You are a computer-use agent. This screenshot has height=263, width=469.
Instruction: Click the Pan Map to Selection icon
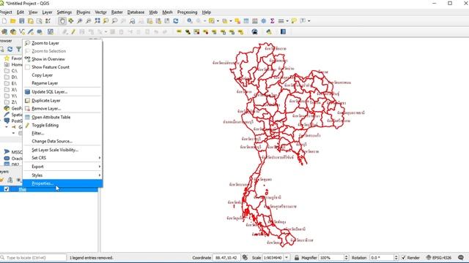click(71, 21)
